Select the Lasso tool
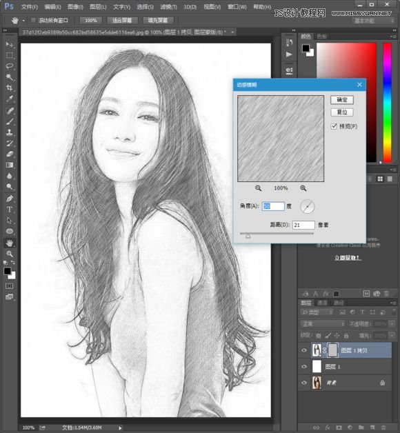The image size is (400, 433). point(10,66)
